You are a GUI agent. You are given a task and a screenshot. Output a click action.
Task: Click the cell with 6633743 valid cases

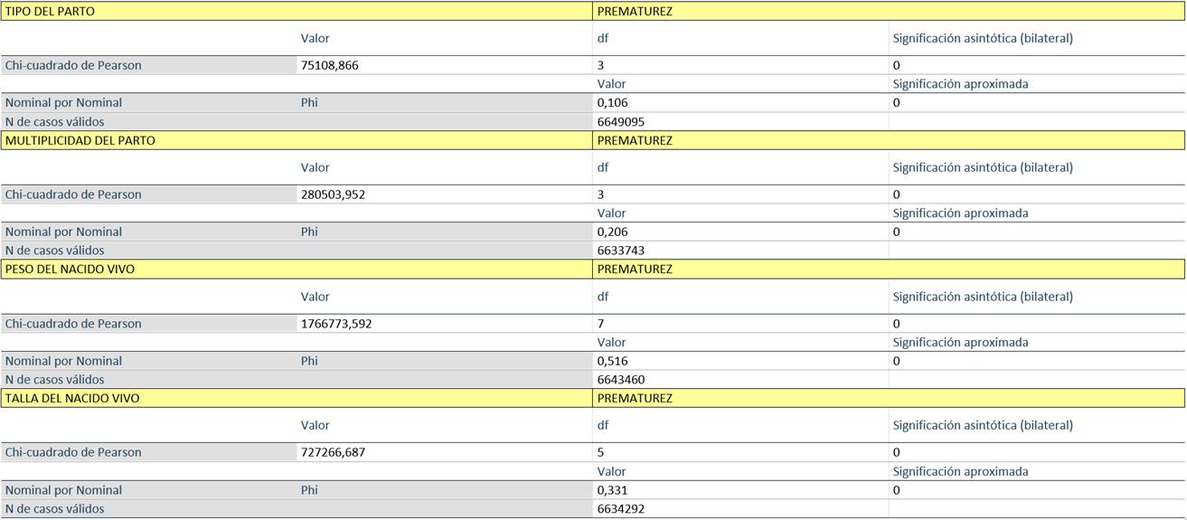point(621,251)
